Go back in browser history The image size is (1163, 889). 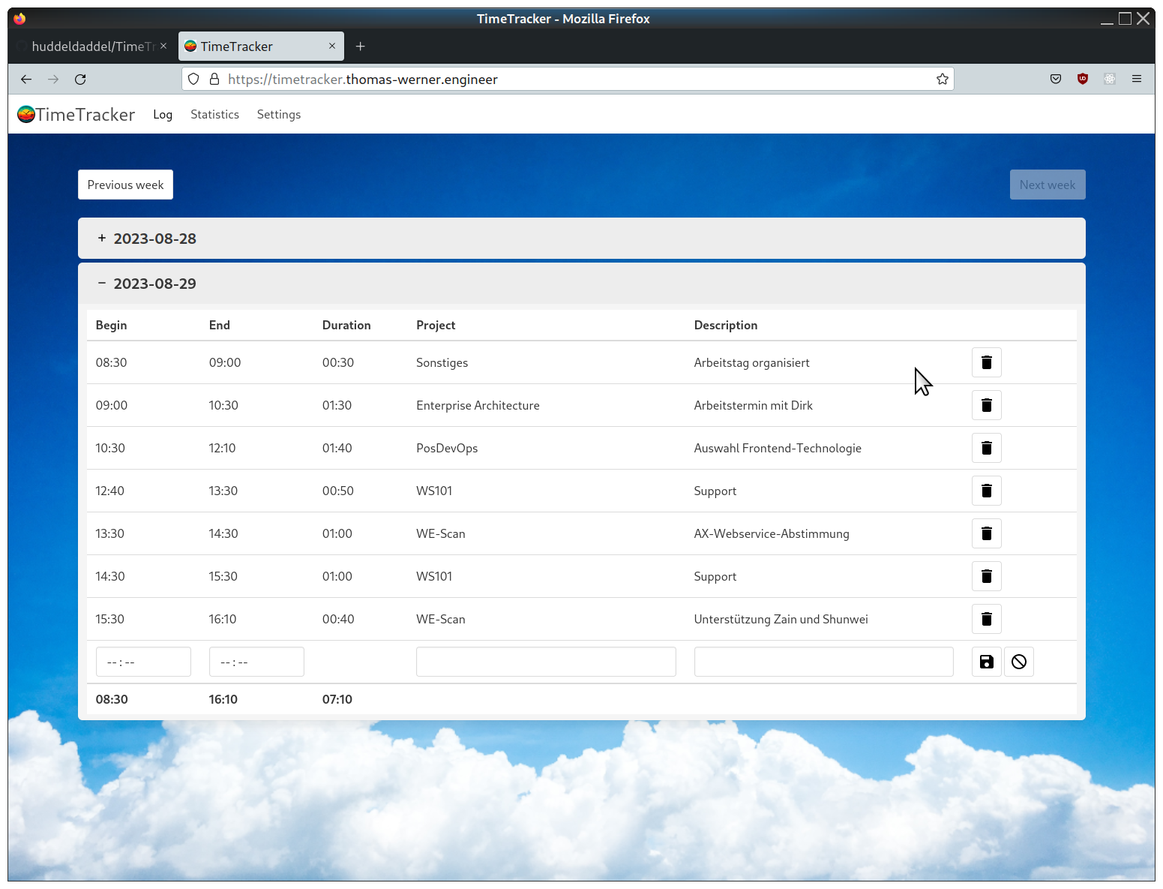click(x=26, y=79)
